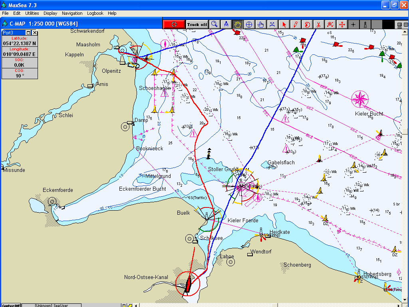Open the Logbook menu
The height and width of the screenshot is (307, 409).
pyautogui.click(x=95, y=13)
